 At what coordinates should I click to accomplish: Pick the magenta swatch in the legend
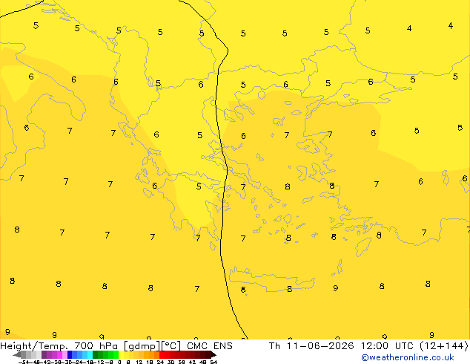pos(59,354)
